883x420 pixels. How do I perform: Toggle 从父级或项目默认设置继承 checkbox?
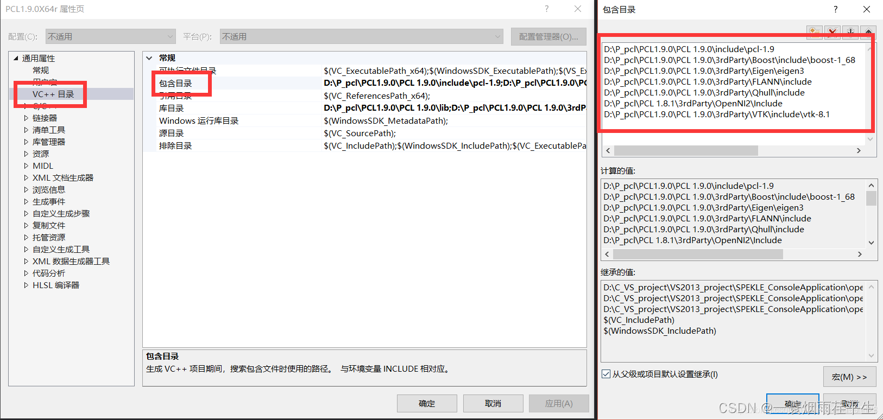(606, 374)
